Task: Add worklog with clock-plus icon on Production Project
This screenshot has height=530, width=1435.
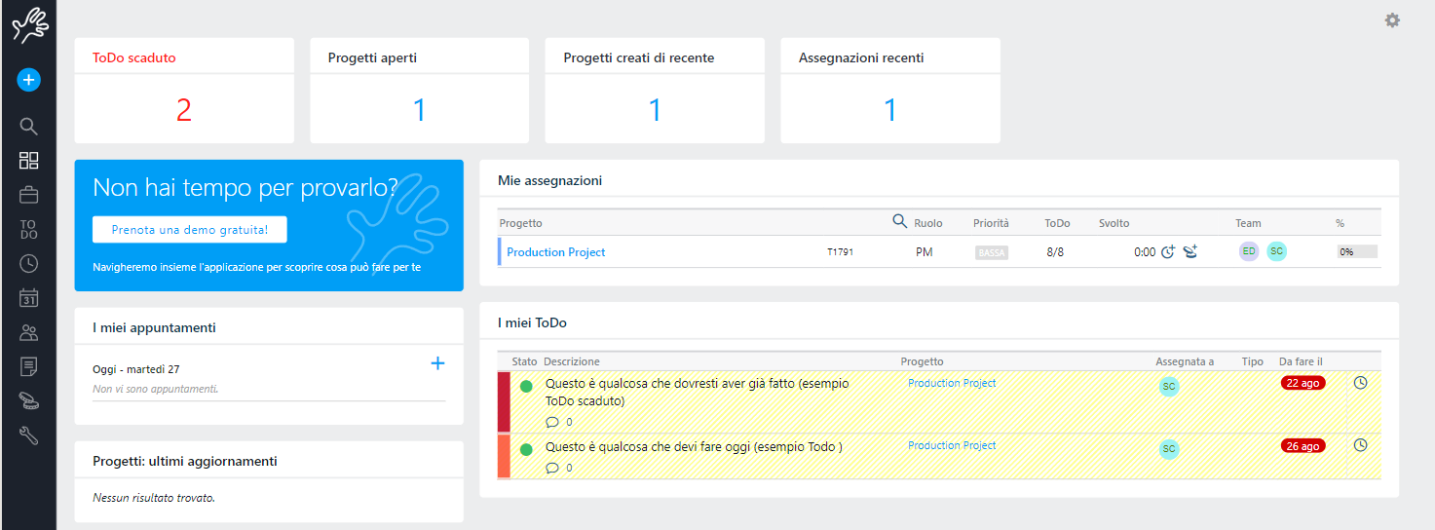Action: click(1168, 252)
